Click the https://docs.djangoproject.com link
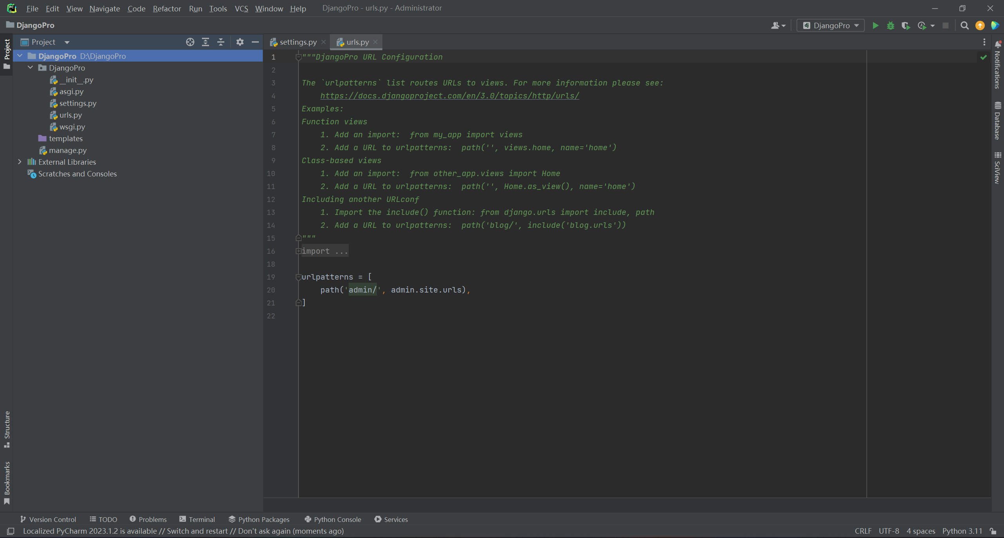1004x538 pixels. 449,95
